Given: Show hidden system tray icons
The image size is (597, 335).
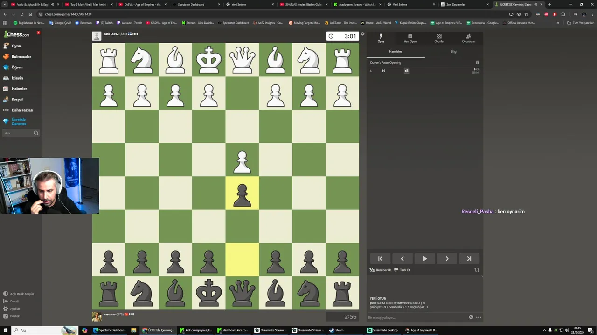Looking at the screenshot, I should [x=544, y=330].
